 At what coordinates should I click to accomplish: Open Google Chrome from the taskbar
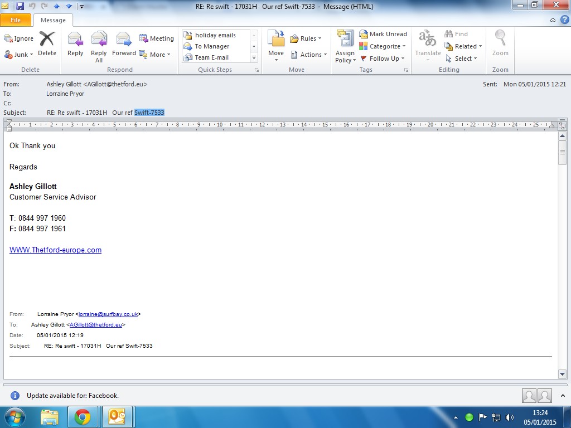[83, 417]
